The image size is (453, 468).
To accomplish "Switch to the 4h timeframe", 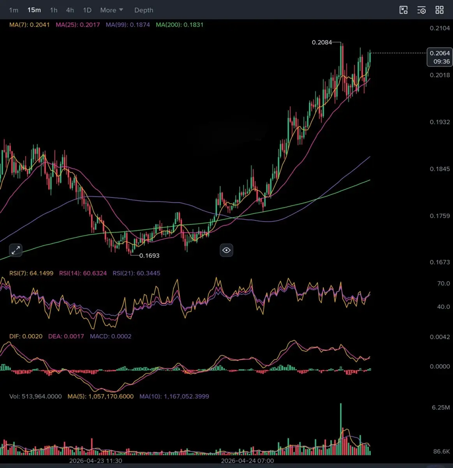I will pyautogui.click(x=70, y=10).
